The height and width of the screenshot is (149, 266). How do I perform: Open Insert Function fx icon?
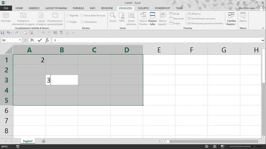pyautogui.click(x=47, y=40)
